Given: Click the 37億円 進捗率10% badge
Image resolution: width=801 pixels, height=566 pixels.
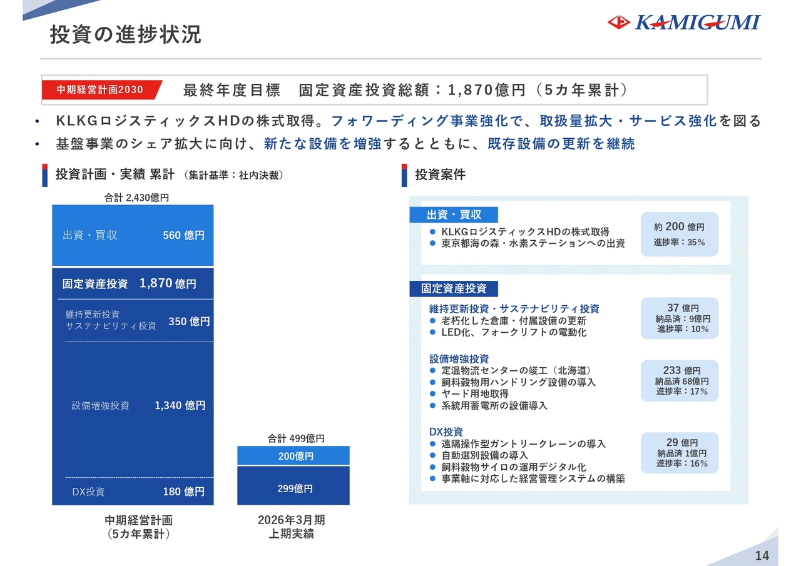Looking at the screenshot, I should [679, 318].
